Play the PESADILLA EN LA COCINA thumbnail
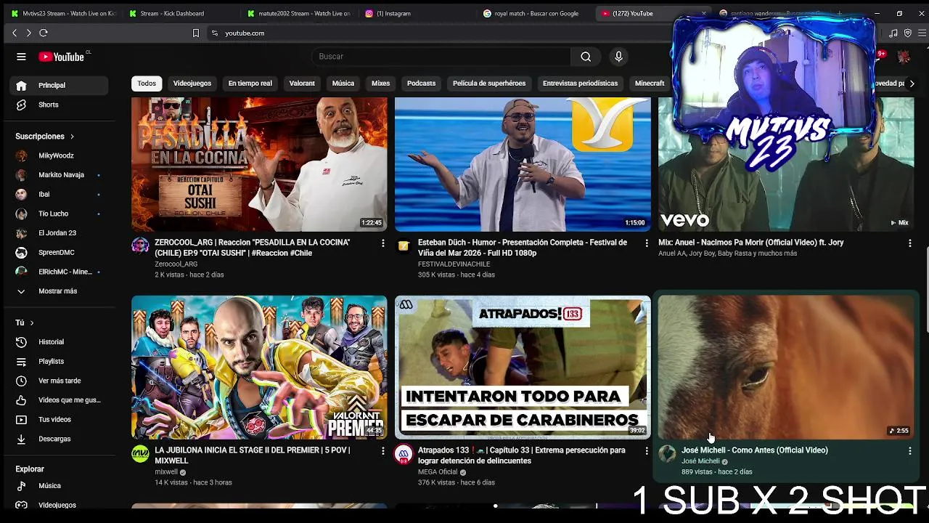Image resolution: width=929 pixels, height=523 pixels. click(x=259, y=164)
